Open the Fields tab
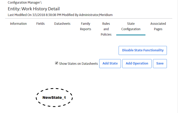The width and height of the screenshot is (178, 113). 40,24
